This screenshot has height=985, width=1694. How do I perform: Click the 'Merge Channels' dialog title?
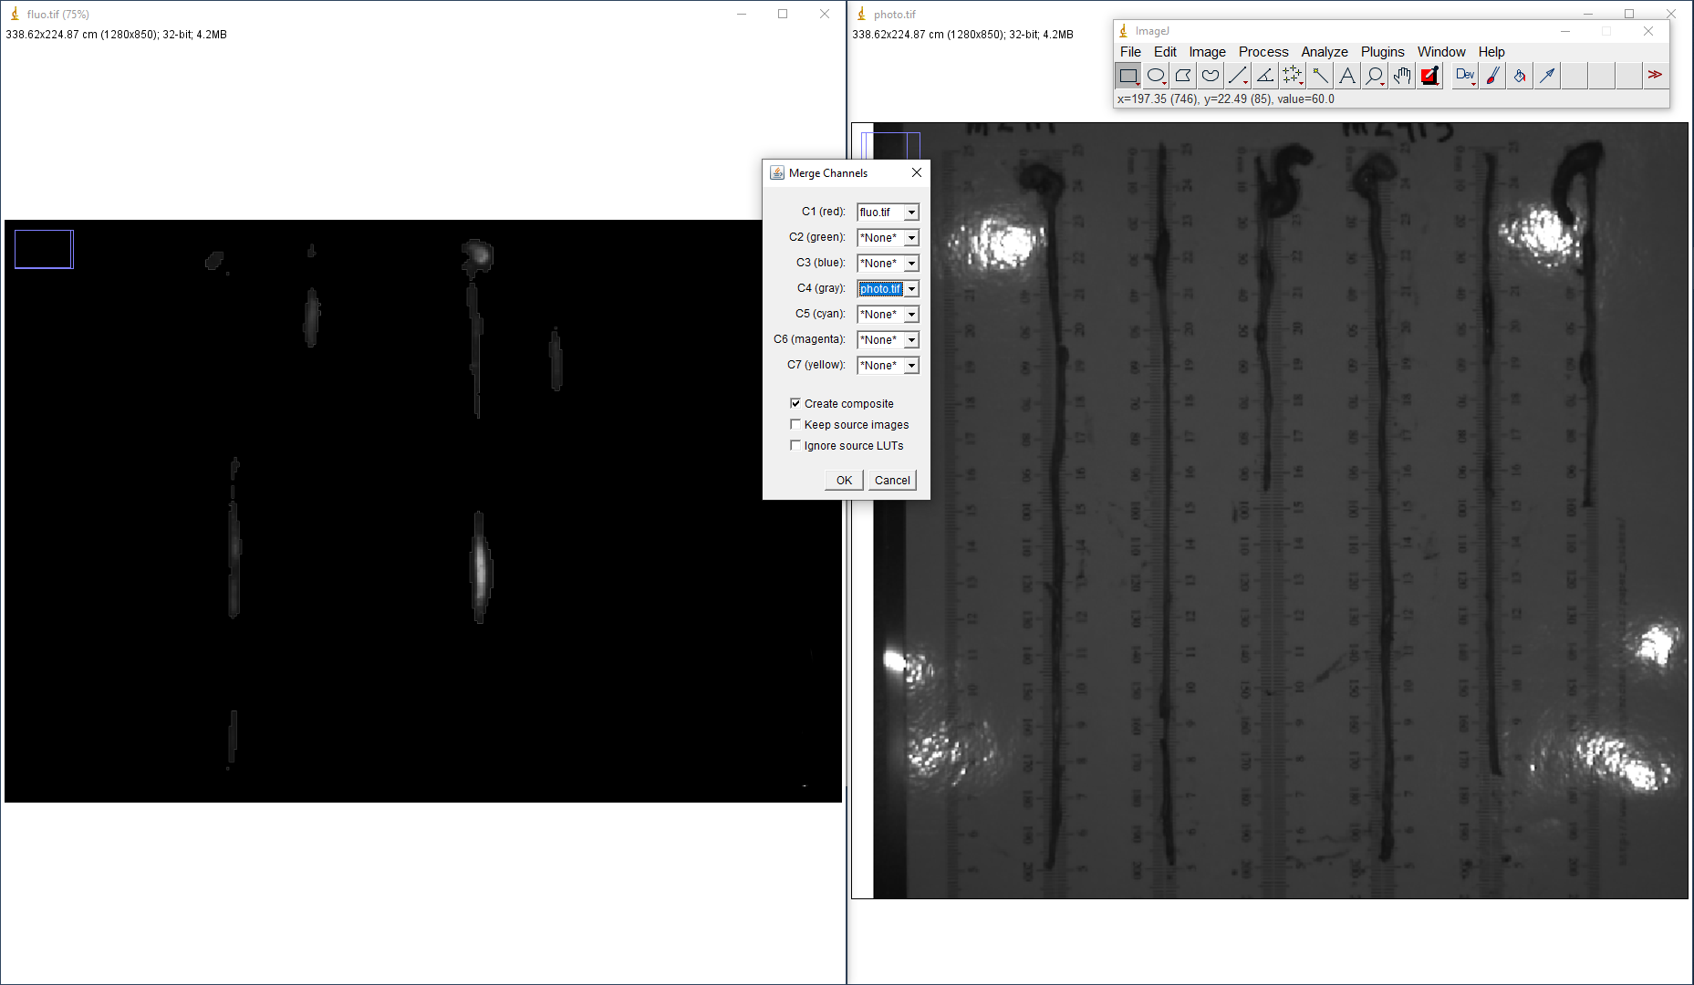[x=828, y=172]
